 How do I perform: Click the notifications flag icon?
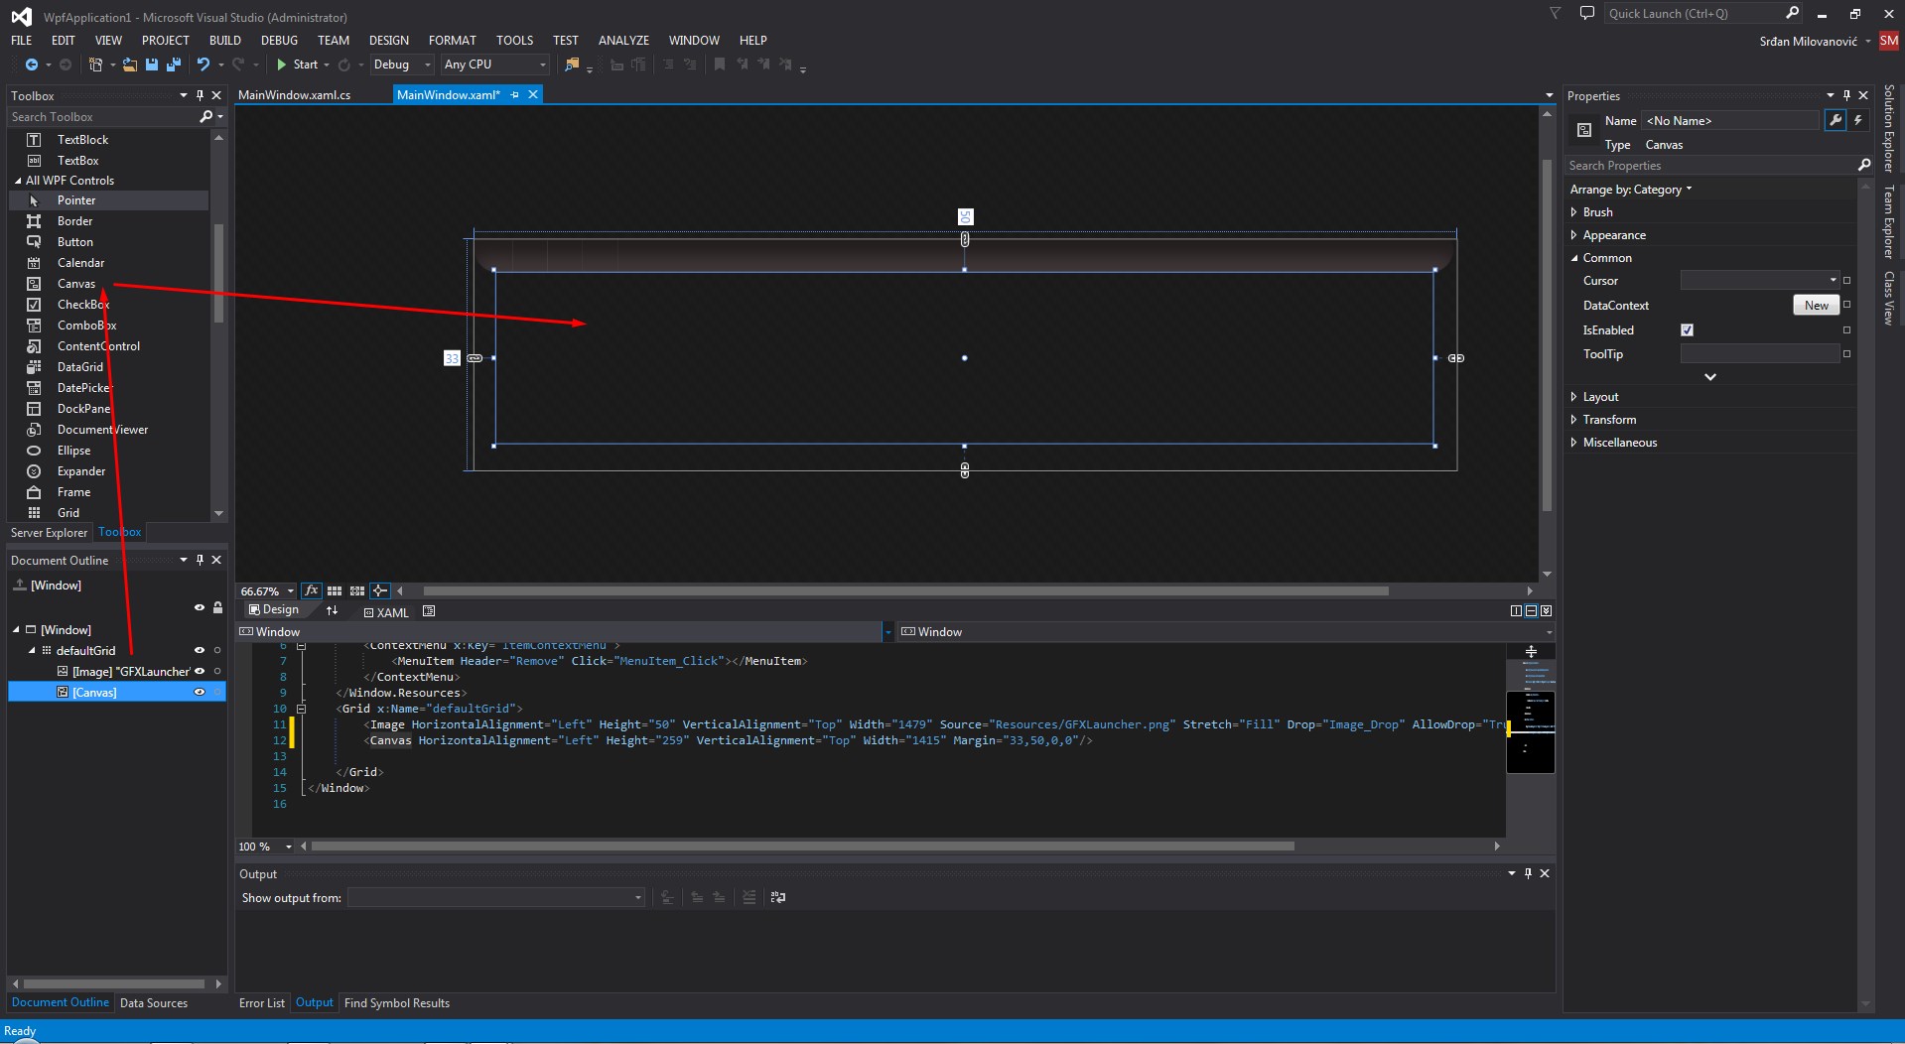point(1556,14)
